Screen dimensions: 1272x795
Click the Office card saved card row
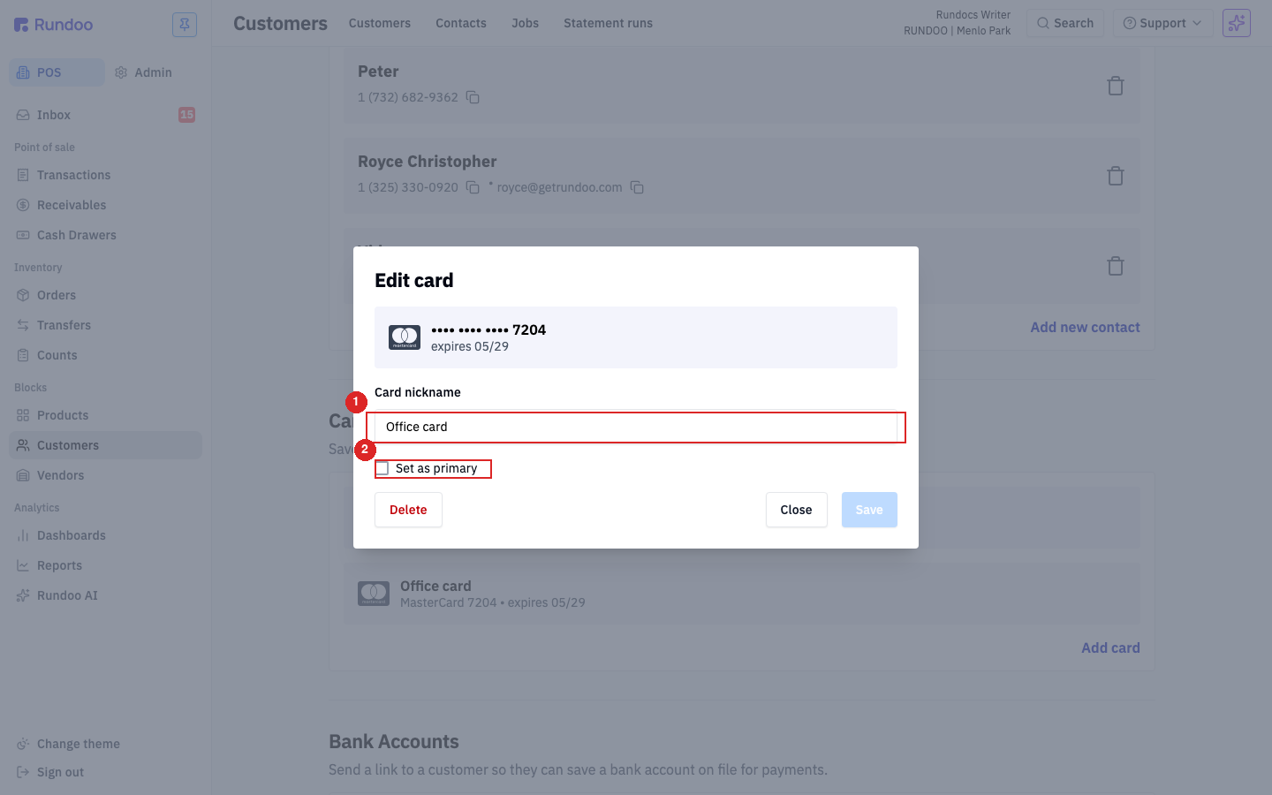click(742, 594)
